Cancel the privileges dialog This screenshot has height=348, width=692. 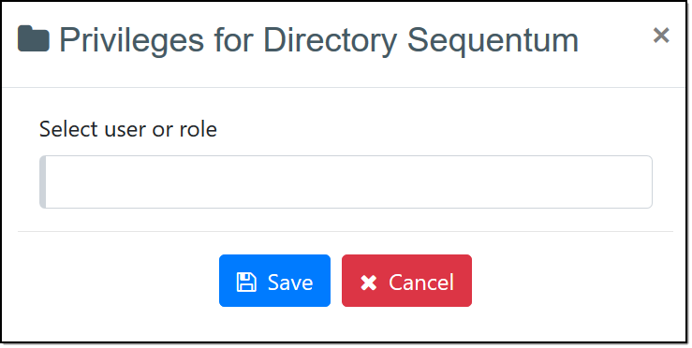(406, 281)
